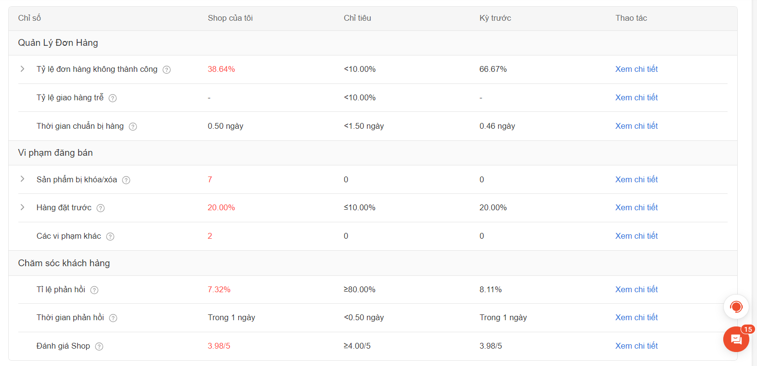Expand Tỷ lệ đơn hàng không thành công row
Viewport: 757px width, 366px height.
tap(22, 69)
